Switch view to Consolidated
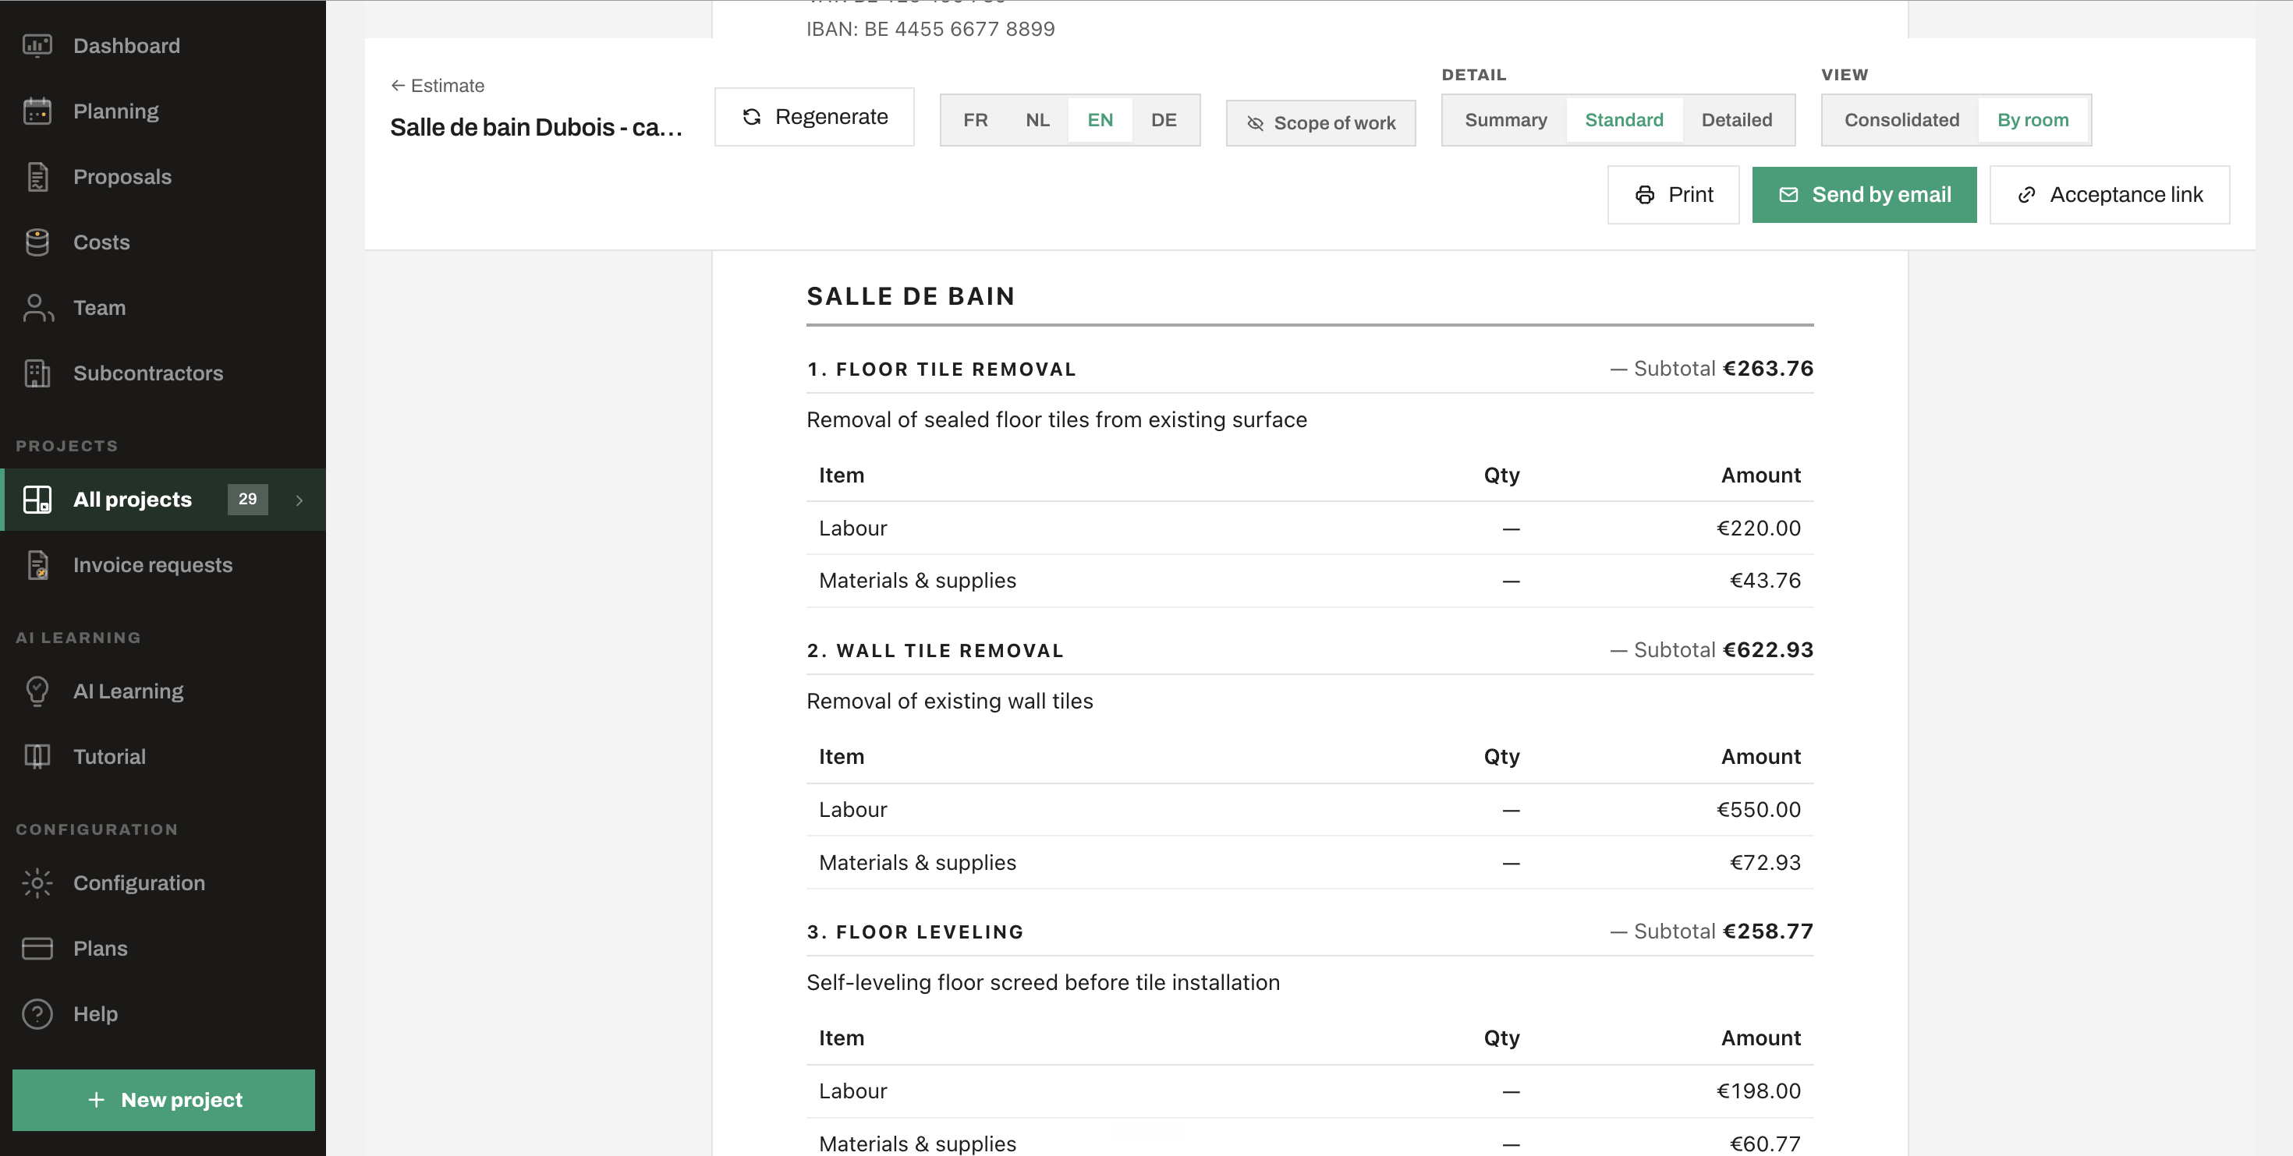The image size is (2293, 1156). (x=1901, y=120)
